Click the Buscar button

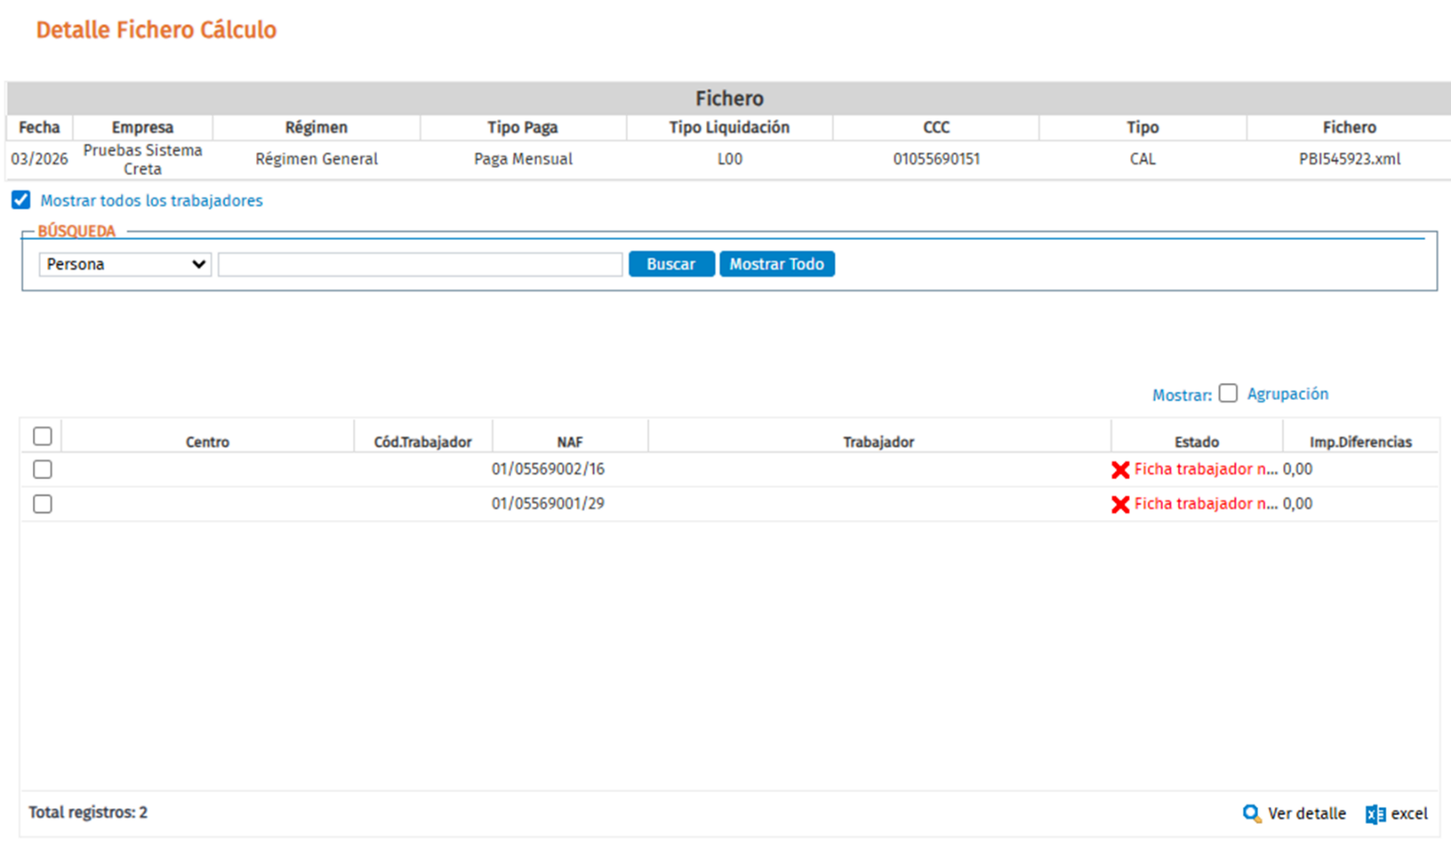(x=671, y=264)
